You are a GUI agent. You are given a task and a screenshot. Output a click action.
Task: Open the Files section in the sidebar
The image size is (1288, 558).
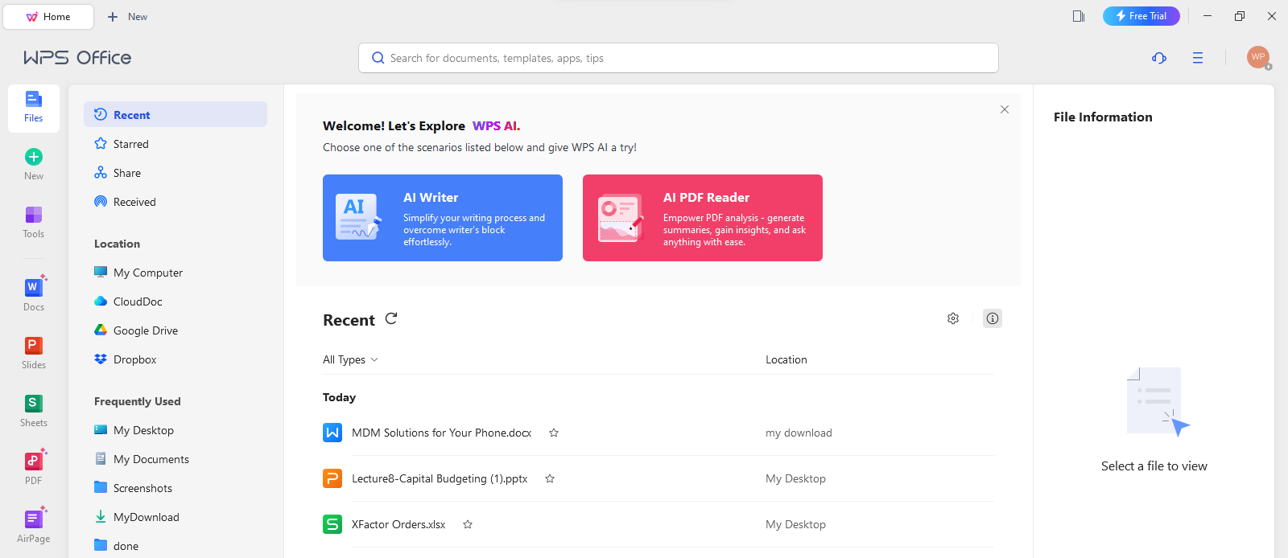34,108
